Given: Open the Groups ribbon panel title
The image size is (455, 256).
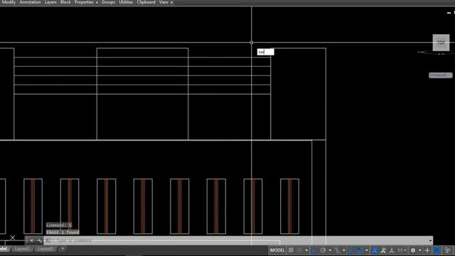Looking at the screenshot, I should coord(108,2).
